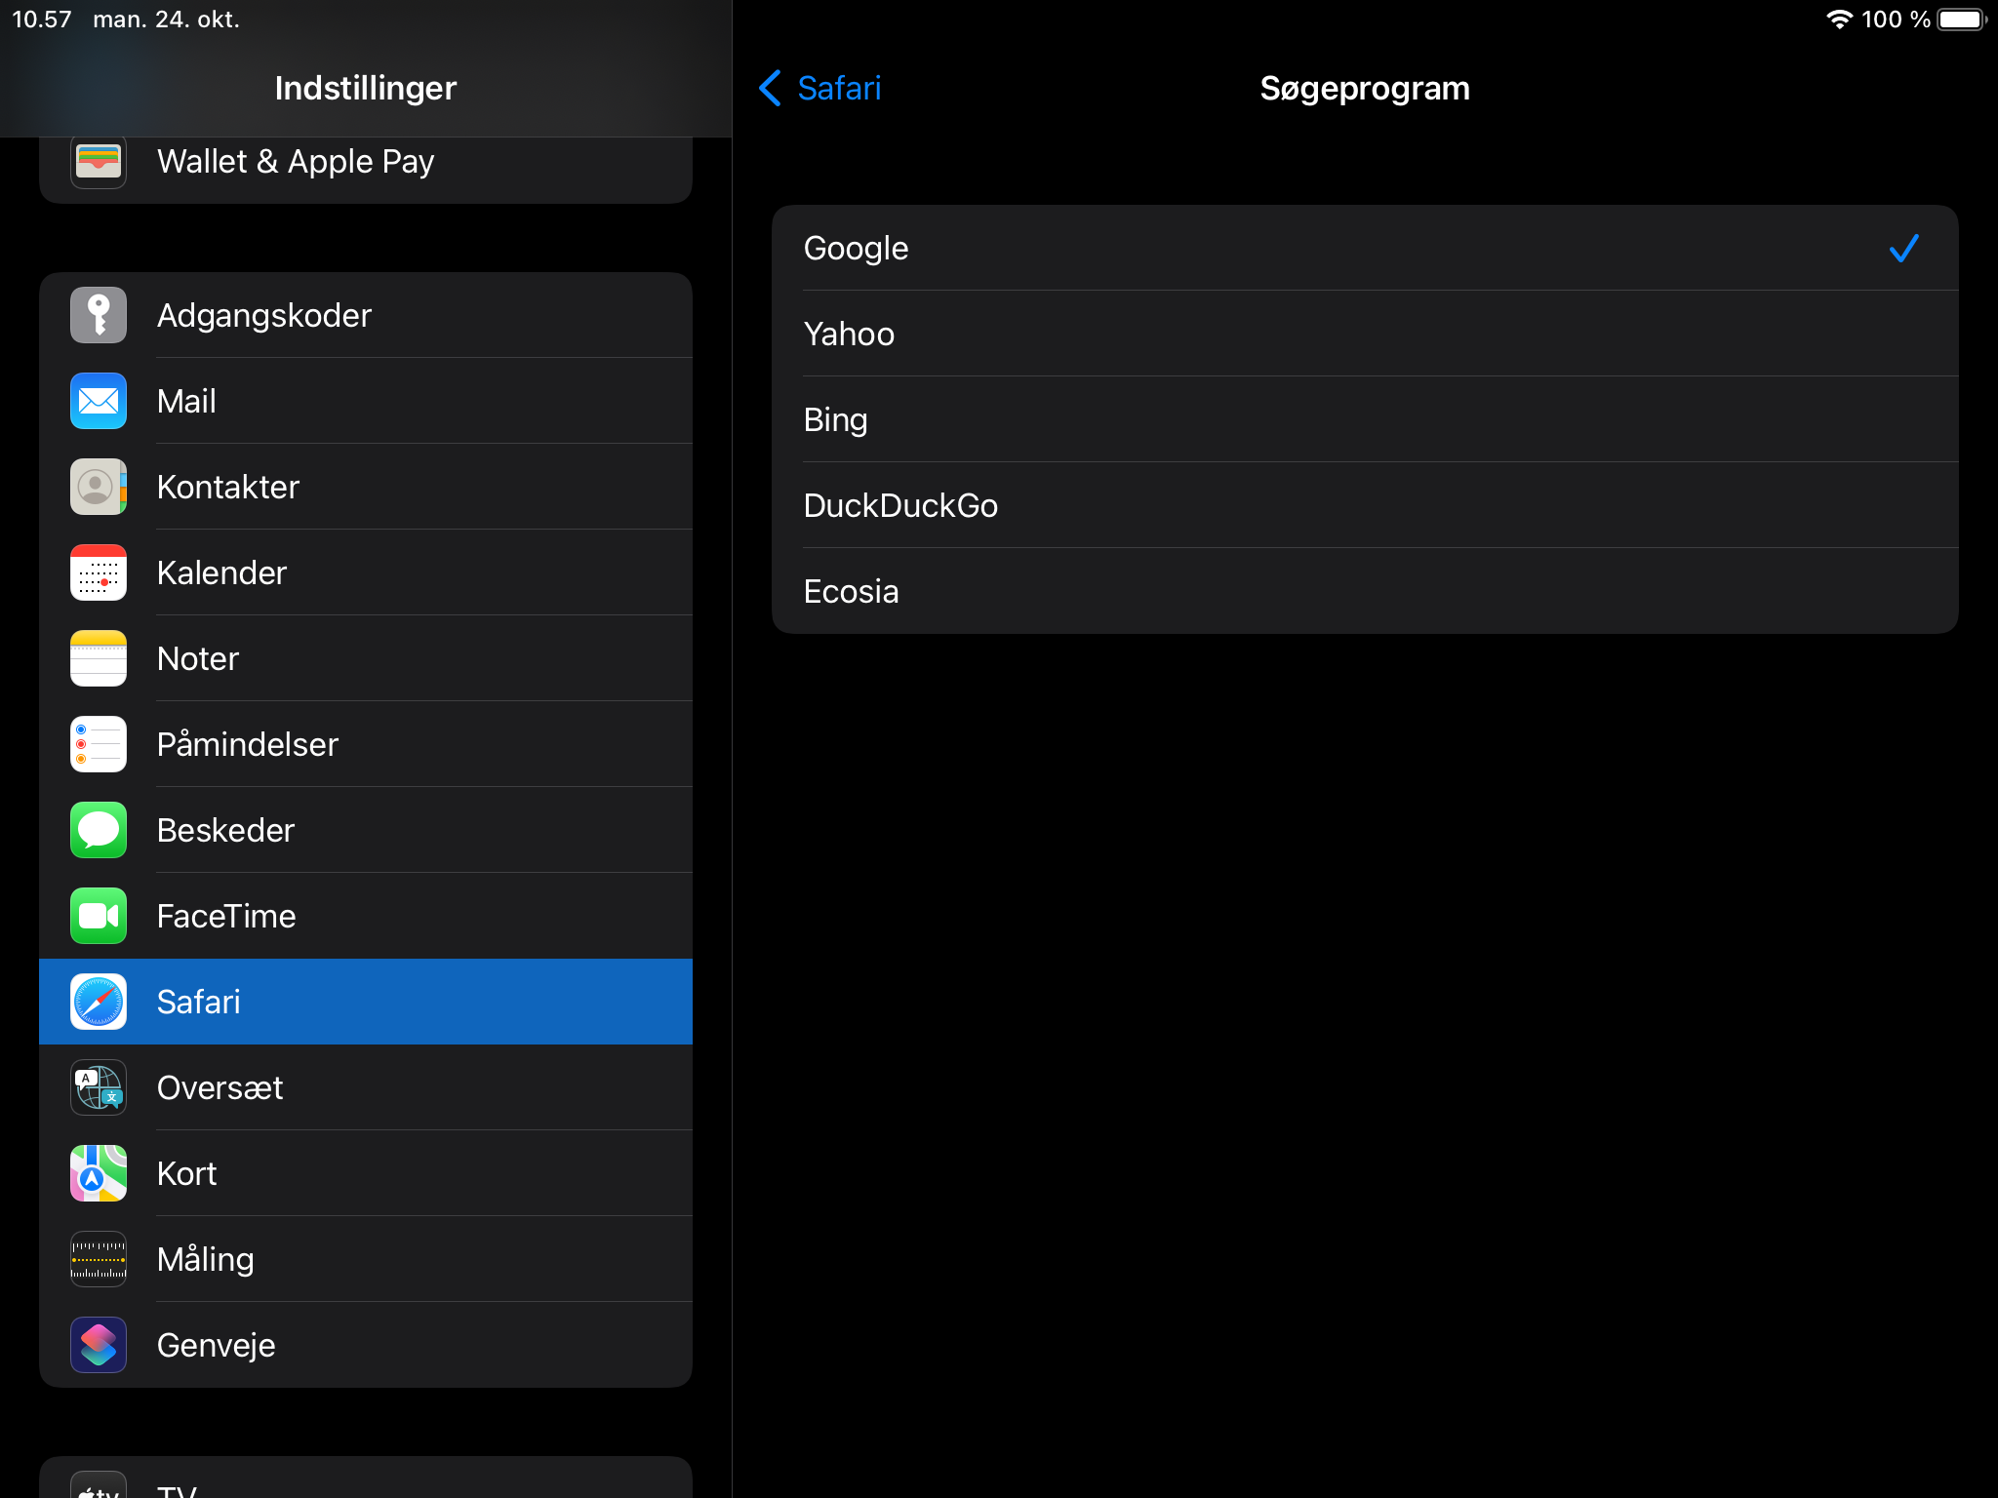
Task: Open the Beskeder speech bubble icon
Action: 99,830
